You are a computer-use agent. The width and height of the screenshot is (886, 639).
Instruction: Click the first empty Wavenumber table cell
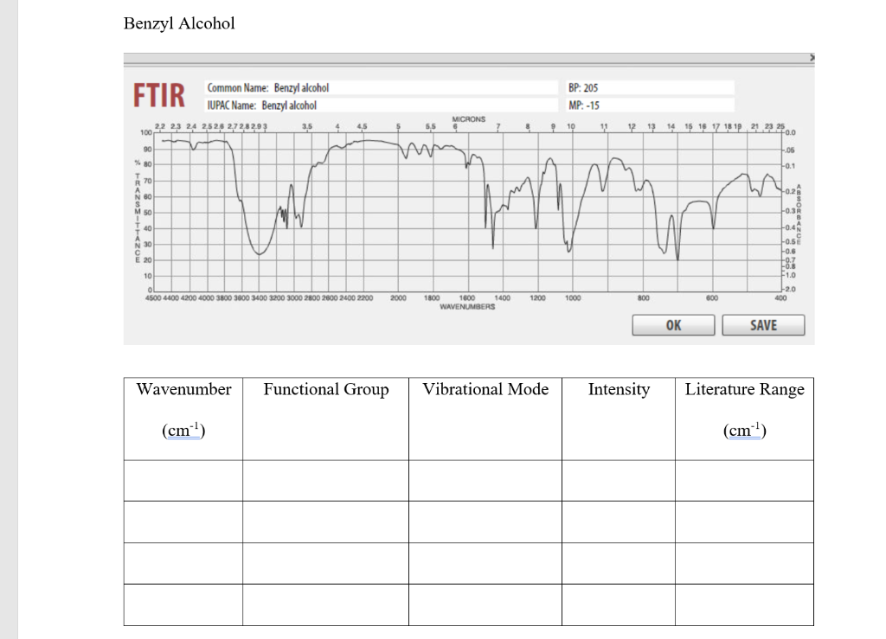pyautogui.click(x=183, y=482)
